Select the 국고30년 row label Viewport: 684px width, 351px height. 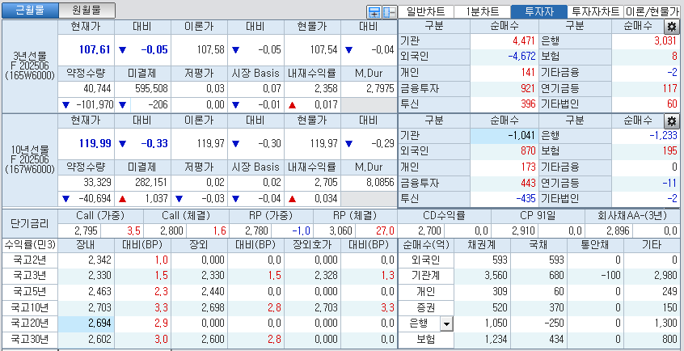pos(30,339)
